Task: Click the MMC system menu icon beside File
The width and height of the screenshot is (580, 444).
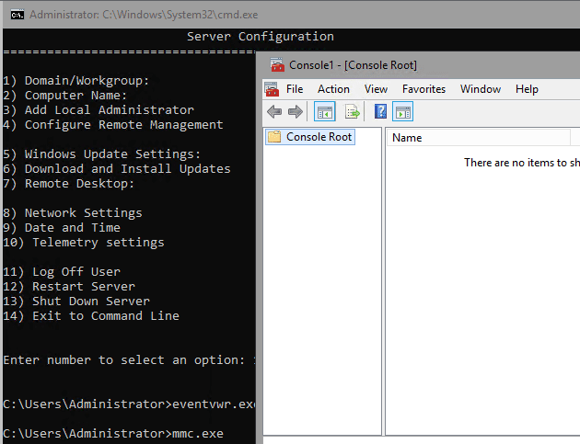Action: click(x=272, y=89)
